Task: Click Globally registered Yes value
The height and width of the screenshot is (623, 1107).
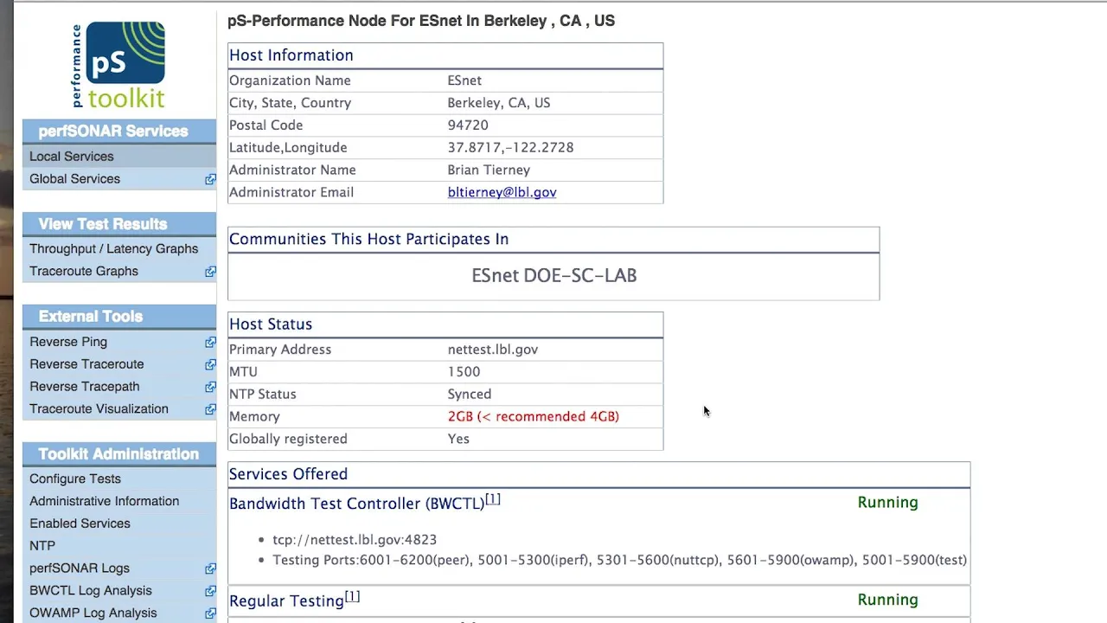Action: tap(458, 439)
